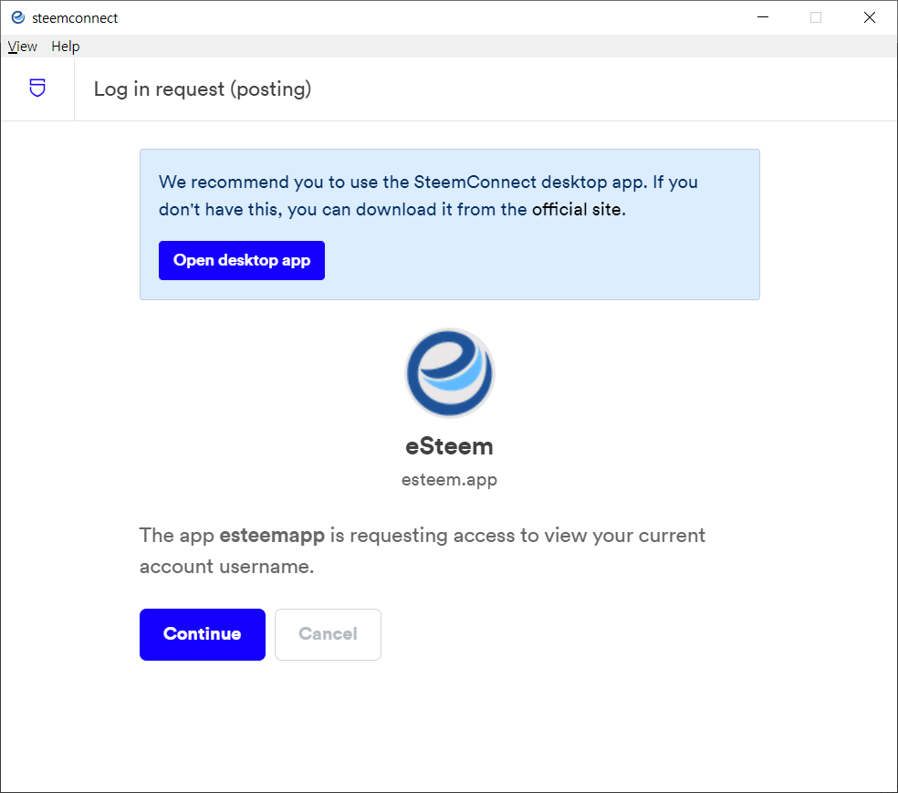Click the eSteem app logo image
Image resolution: width=898 pixels, height=793 pixels.
click(450, 373)
